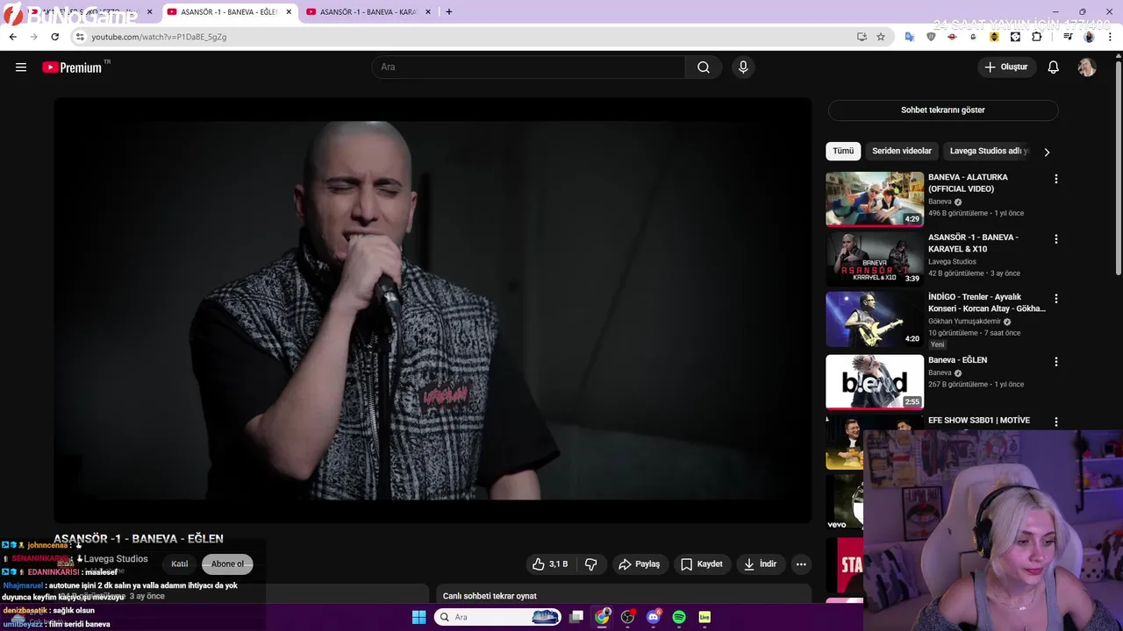Open Baneva - EĞLEN blend thumbnail
This screenshot has height=631, width=1123.
[875, 381]
